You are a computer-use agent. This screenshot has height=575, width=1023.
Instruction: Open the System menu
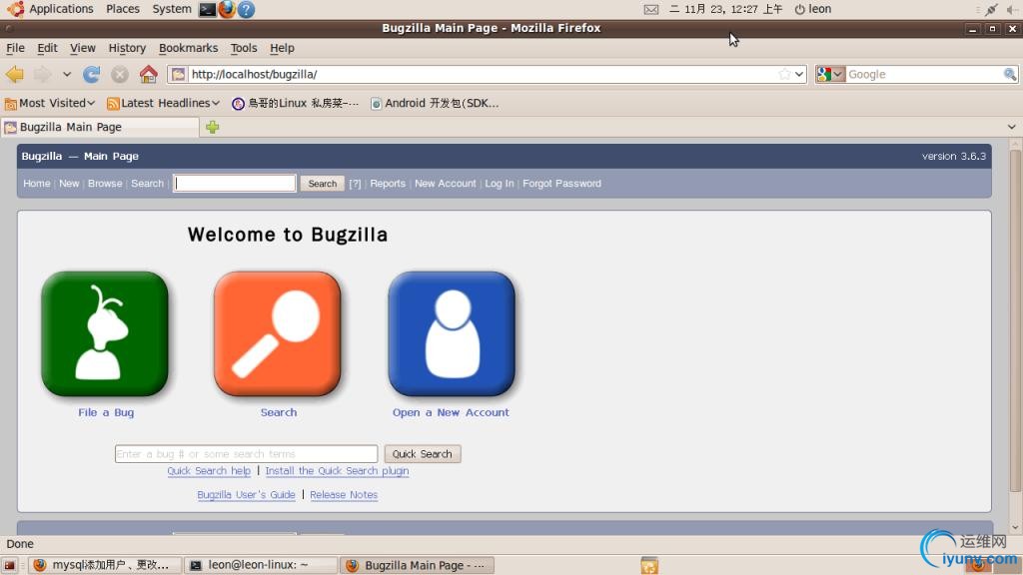coord(172,9)
